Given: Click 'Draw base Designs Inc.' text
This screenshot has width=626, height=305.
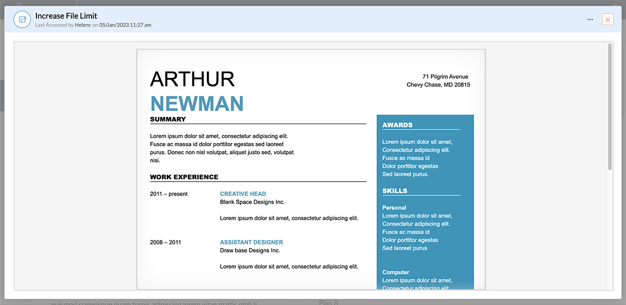Looking at the screenshot, I should click(x=250, y=251).
